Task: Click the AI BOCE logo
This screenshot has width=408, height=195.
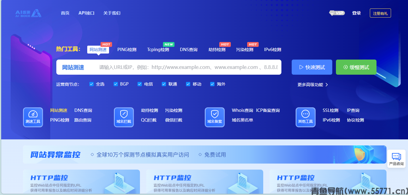Action: point(28,13)
